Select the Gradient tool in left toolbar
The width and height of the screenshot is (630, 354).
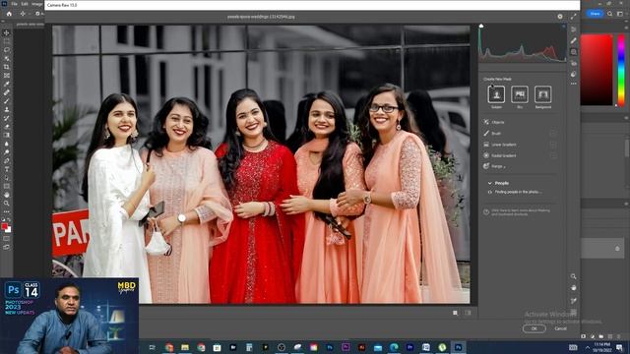6,135
